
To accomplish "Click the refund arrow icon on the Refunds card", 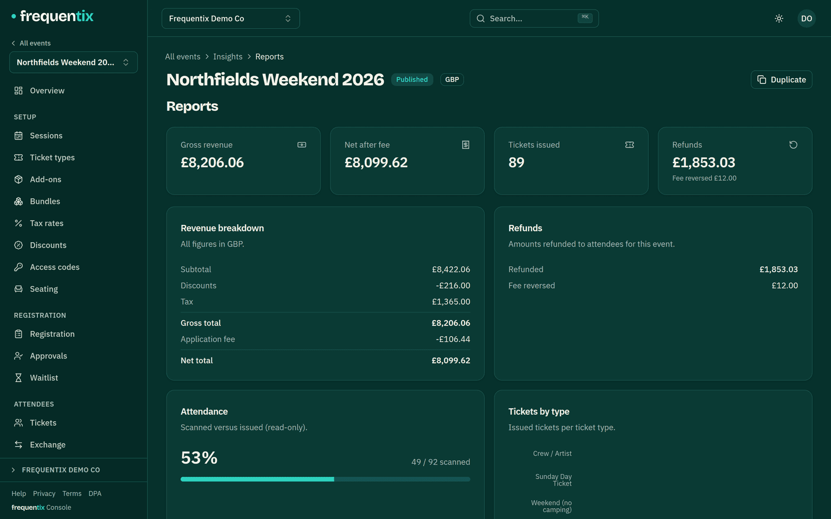I will click(794, 145).
